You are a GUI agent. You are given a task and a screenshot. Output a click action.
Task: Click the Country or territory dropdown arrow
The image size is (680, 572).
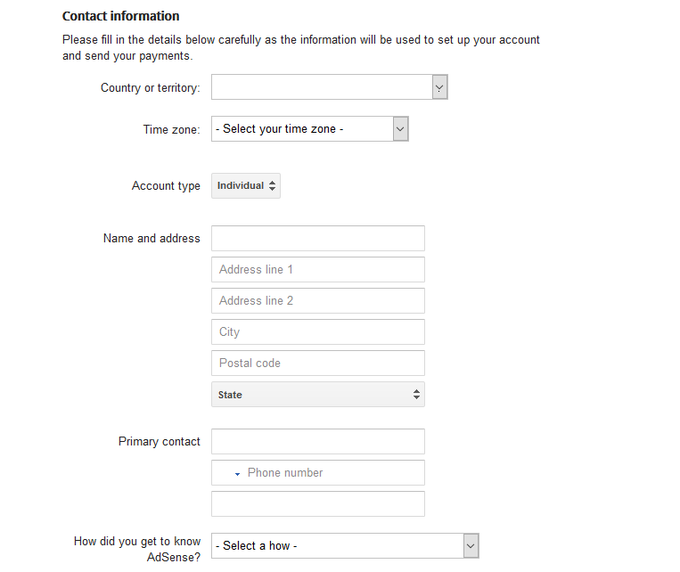(439, 87)
